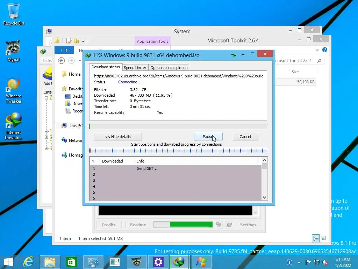
Task: Click the Mypal raccoon taskbar icon
Action: [136, 262]
